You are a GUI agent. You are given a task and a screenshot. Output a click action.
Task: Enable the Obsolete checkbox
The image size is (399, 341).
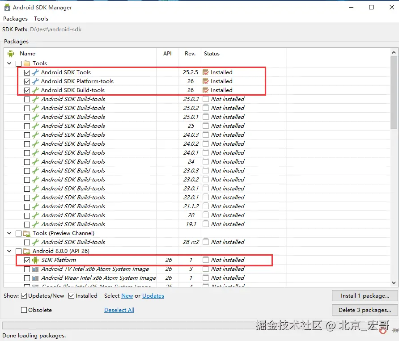click(x=24, y=310)
